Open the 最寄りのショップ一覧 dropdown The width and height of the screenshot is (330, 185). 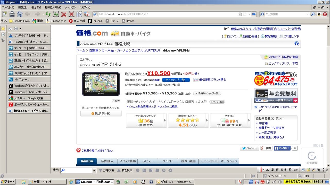point(207,93)
